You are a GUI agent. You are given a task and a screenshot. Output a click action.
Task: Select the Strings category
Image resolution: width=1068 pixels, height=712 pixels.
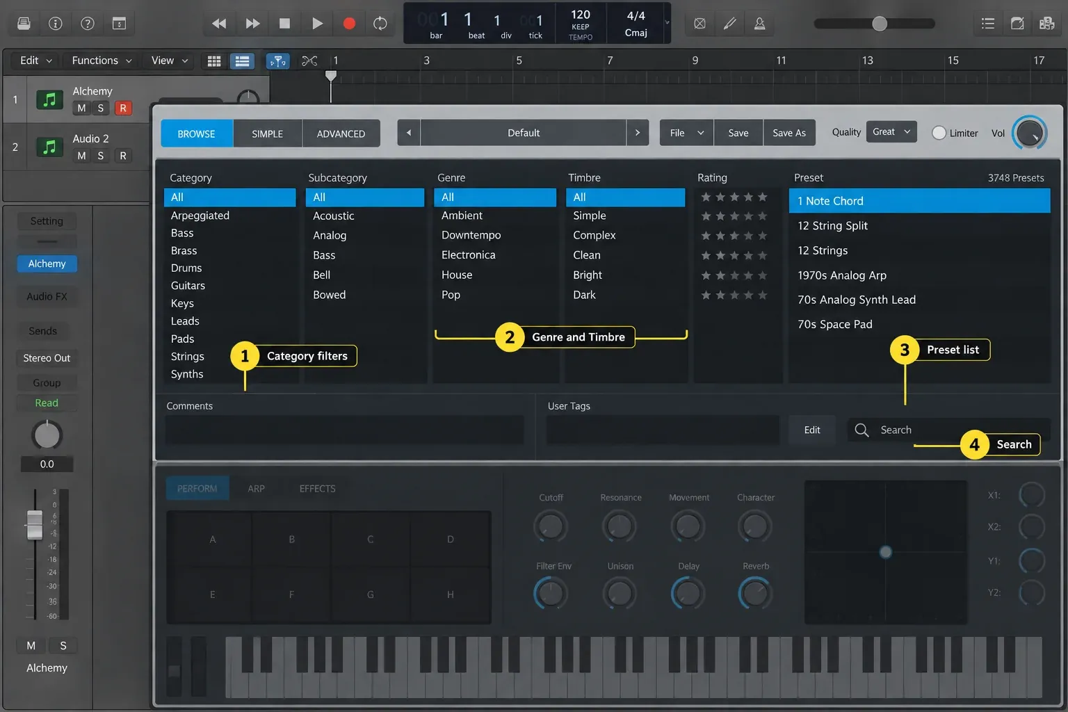[x=229, y=356]
